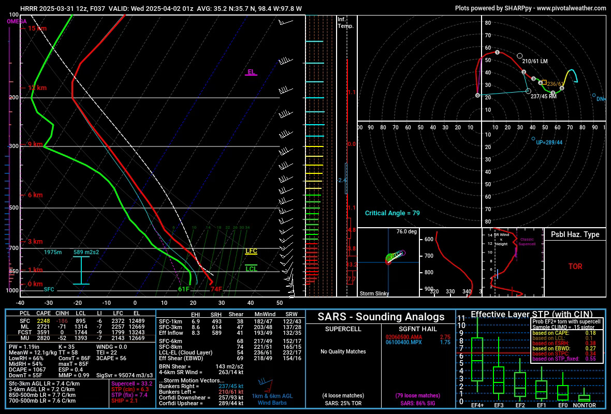This screenshot has height=414, width=611.
Task: Click the cyan effective inflow layer bracket
Action: tap(81, 270)
